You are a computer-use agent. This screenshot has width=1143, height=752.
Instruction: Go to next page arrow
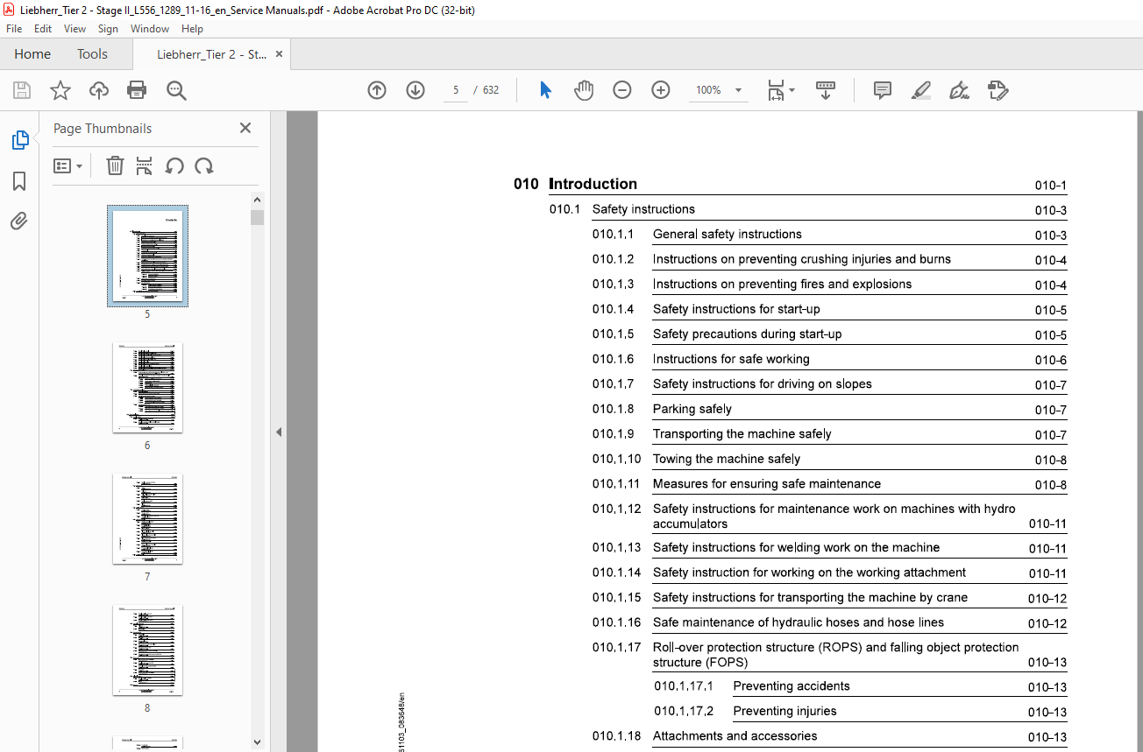(415, 90)
